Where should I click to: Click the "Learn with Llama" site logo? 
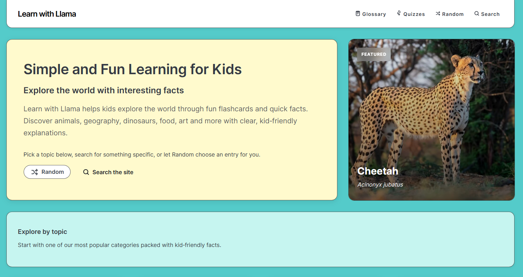(x=47, y=14)
